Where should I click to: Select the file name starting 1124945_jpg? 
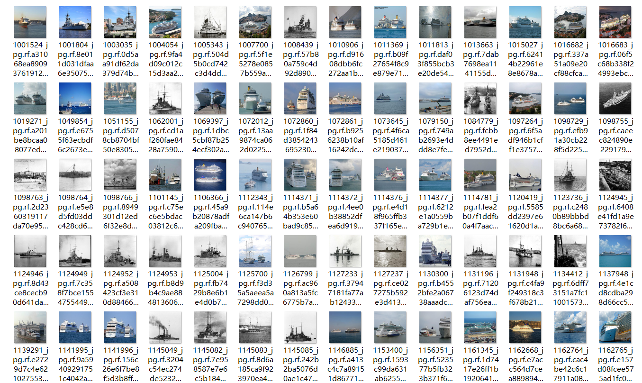(x=615, y=212)
